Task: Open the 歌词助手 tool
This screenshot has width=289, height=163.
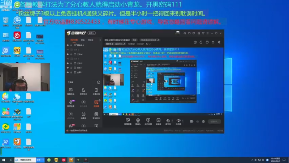Action: click(x=96, y=116)
